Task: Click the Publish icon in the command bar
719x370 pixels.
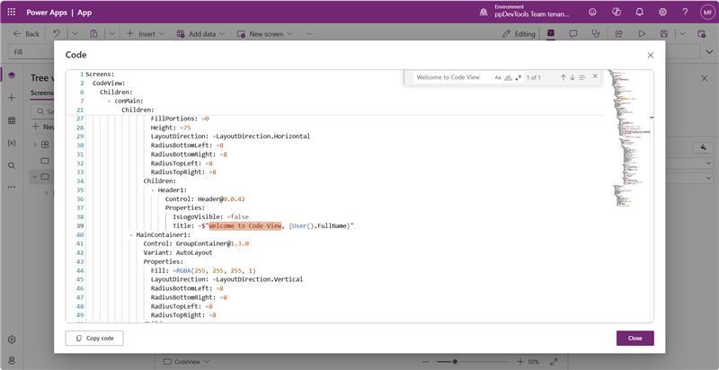Action: click(x=702, y=34)
